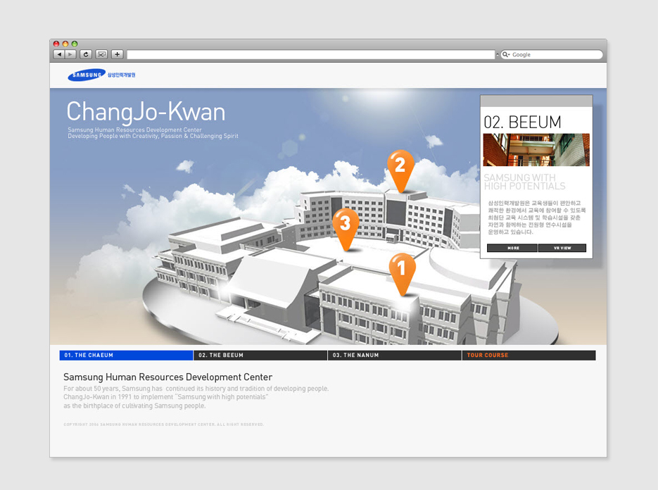
Task: Switch to the 01. THE CHAEUM tab
Action: (126, 356)
